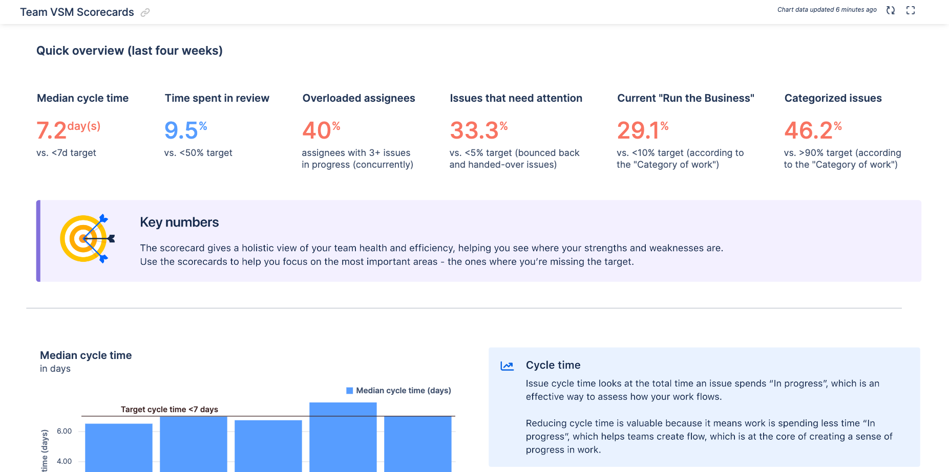Click the Time spent in review percentage
Screen dimensions: 949x472
(x=182, y=130)
